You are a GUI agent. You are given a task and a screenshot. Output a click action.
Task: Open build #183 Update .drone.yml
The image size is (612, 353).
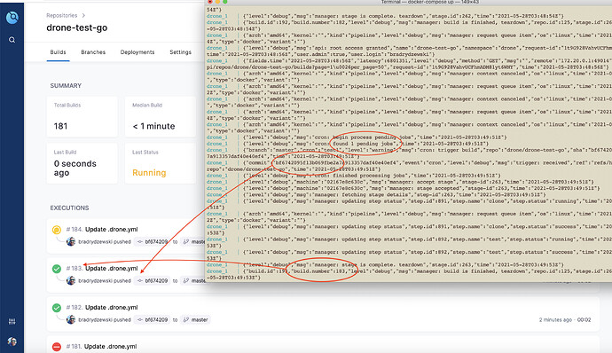click(x=111, y=268)
